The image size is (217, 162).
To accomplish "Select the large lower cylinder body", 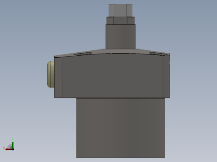I will 121,128.
